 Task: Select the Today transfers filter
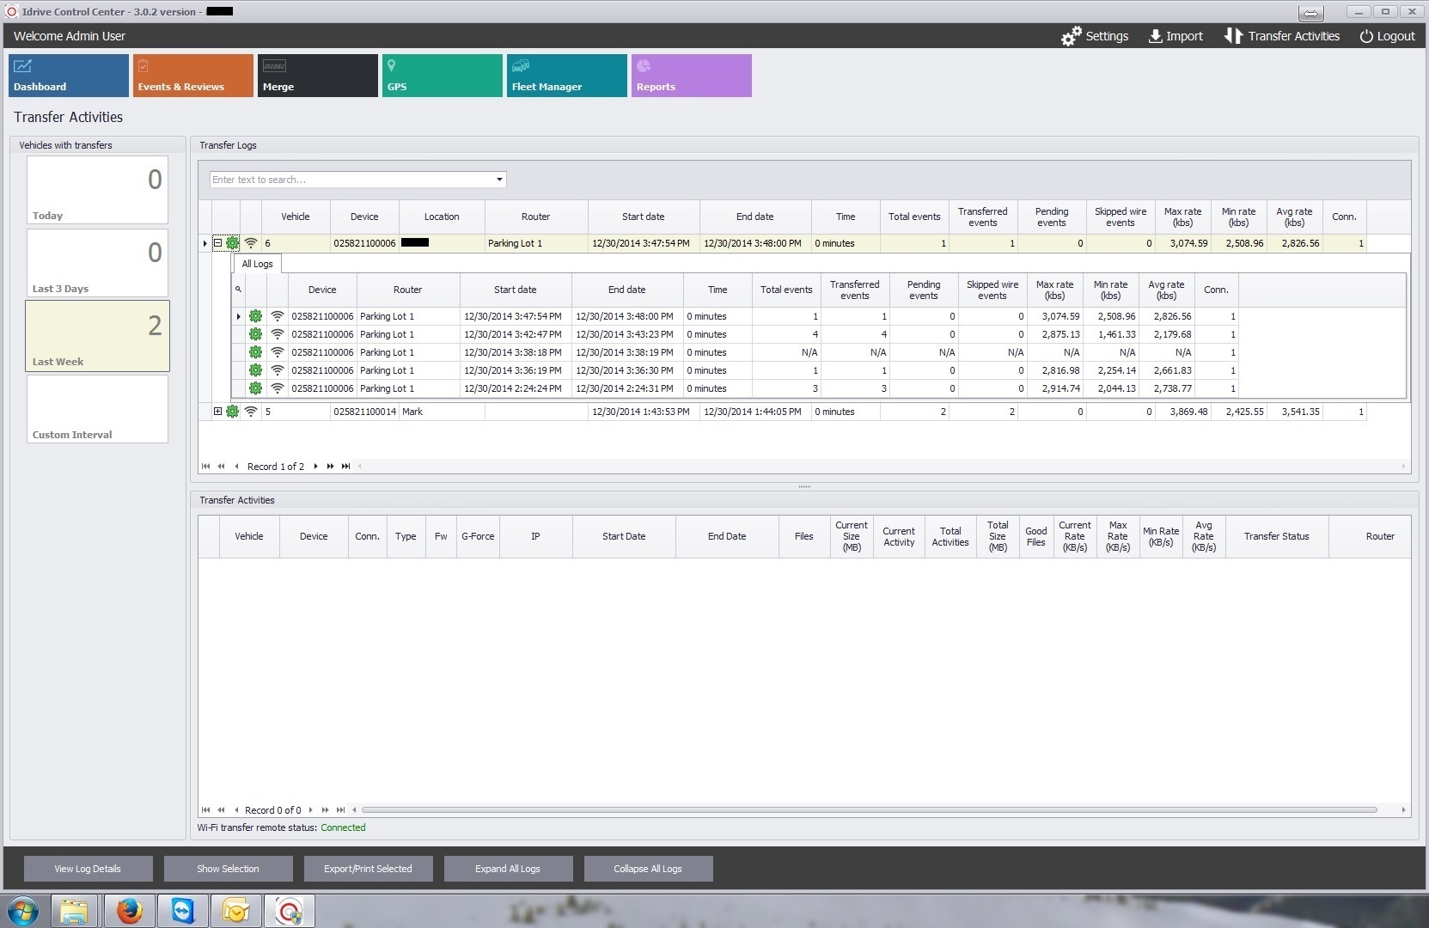97,190
